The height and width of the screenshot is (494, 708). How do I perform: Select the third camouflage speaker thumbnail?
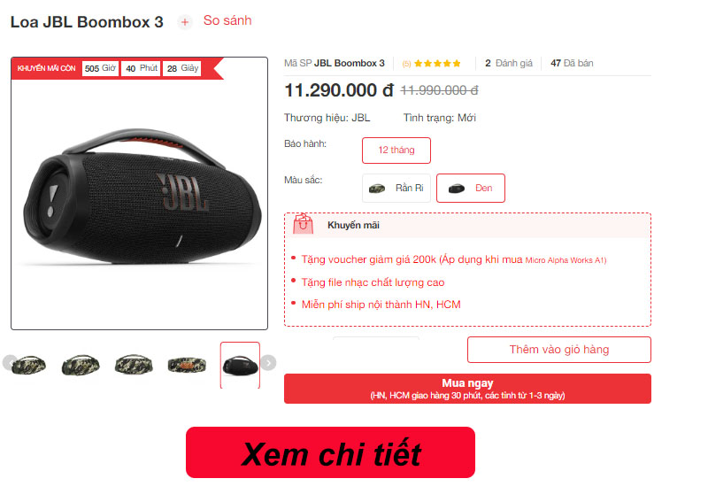(x=134, y=365)
